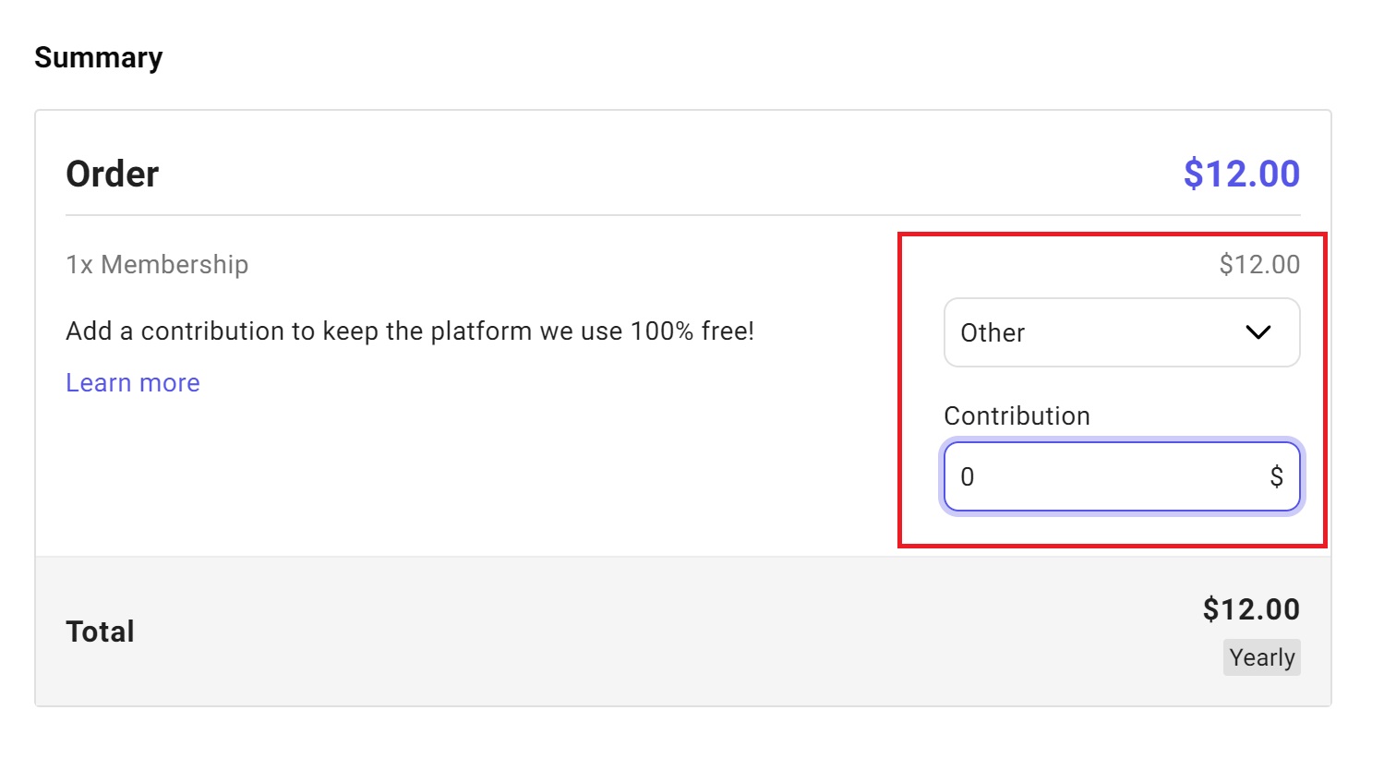The width and height of the screenshot is (1384, 758).
Task: Click the Contribution field label
Action: pyautogui.click(x=1017, y=415)
